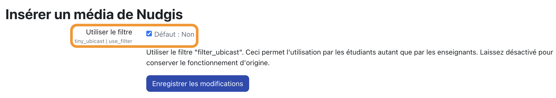Click Enregistrer les modifications button
Screen dimensions: 556x98
pyautogui.click(x=197, y=84)
